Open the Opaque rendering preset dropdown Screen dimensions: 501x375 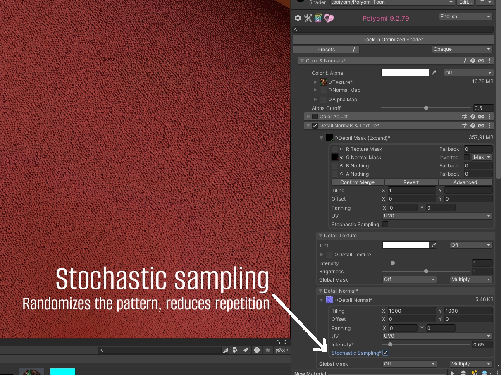(x=462, y=49)
